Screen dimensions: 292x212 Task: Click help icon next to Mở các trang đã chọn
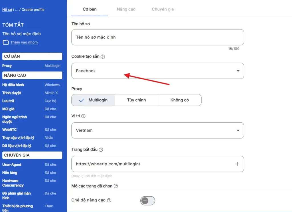click(116, 186)
